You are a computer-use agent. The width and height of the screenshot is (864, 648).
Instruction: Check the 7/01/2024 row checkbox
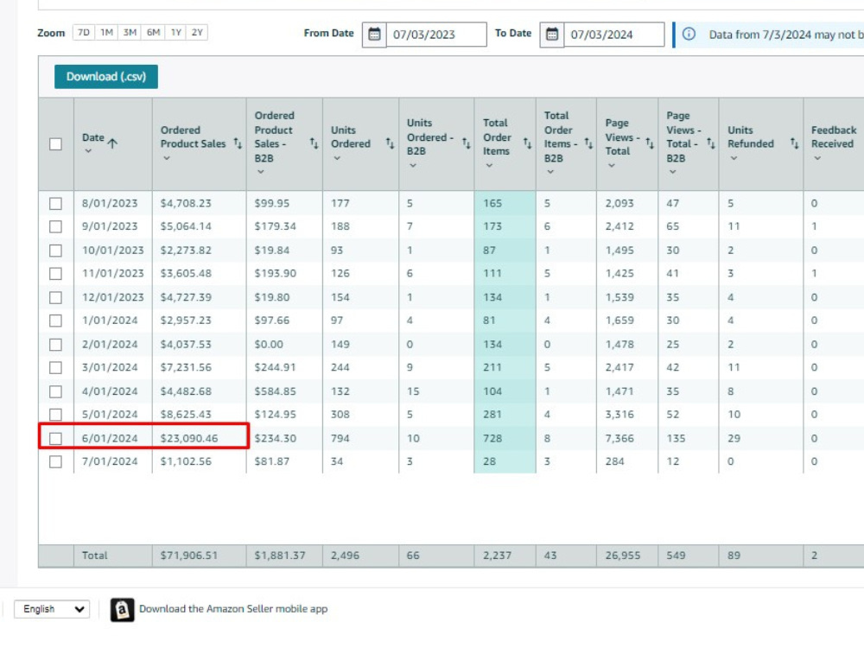pos(55,461)
